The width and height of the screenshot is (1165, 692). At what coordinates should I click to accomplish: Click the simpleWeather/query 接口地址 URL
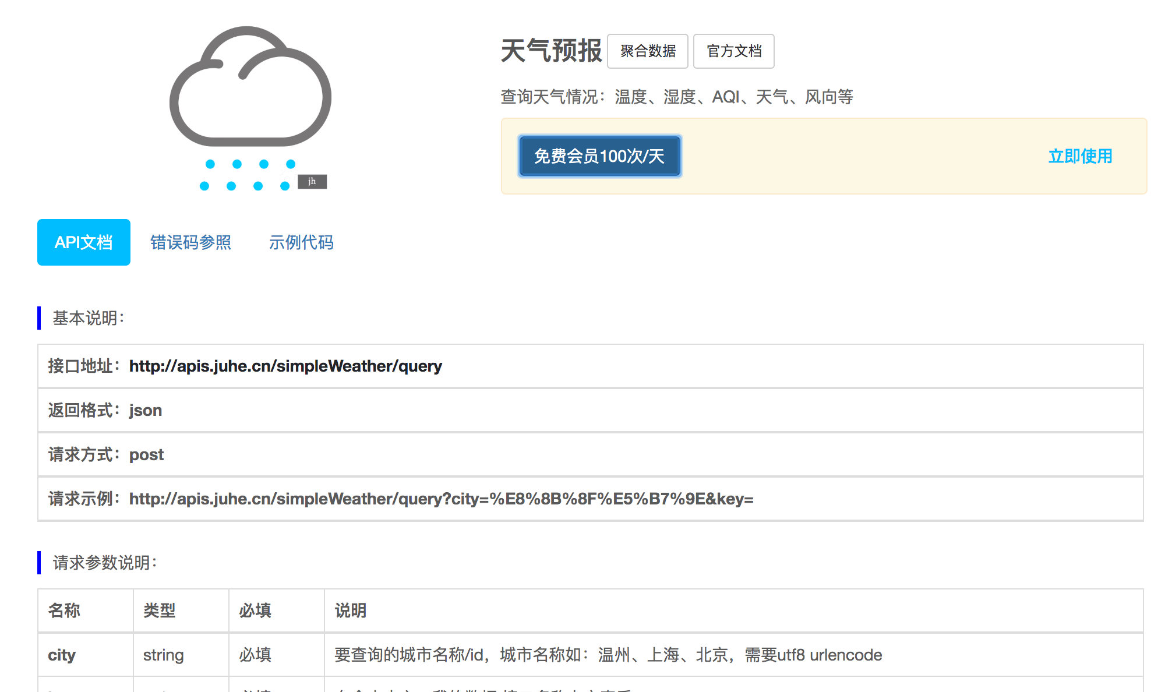(285, 366)
